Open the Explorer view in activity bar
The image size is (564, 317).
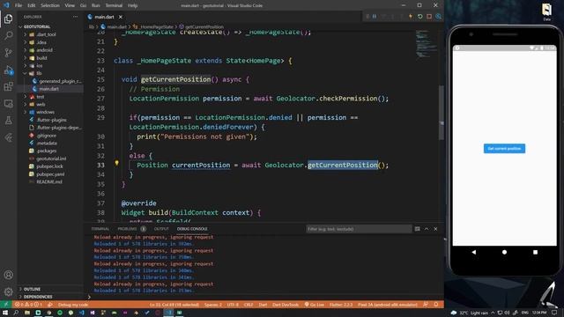(x=8, y=18)
